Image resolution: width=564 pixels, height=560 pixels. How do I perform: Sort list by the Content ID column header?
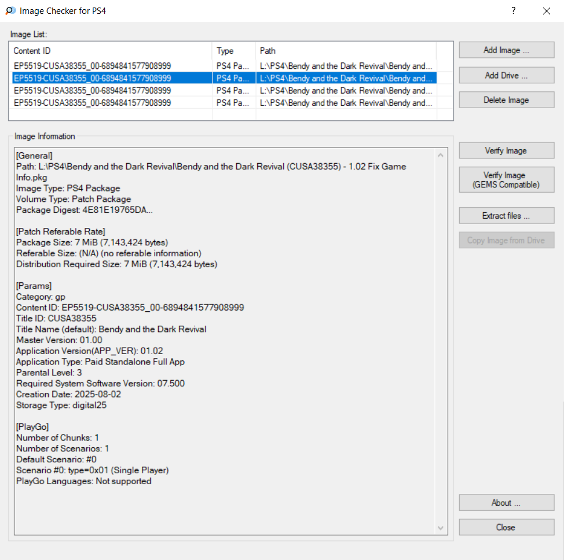pos(111,51)
